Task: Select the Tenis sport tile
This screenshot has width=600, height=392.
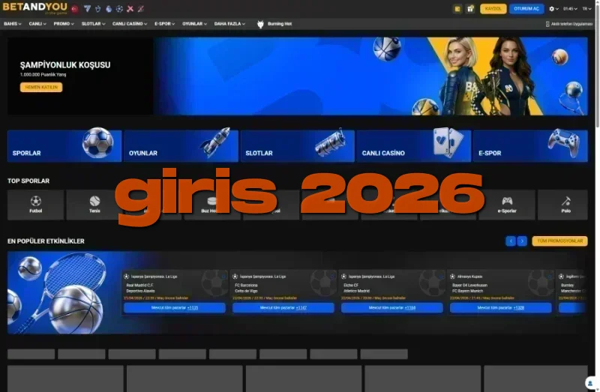Action: [x=94, y=205]
